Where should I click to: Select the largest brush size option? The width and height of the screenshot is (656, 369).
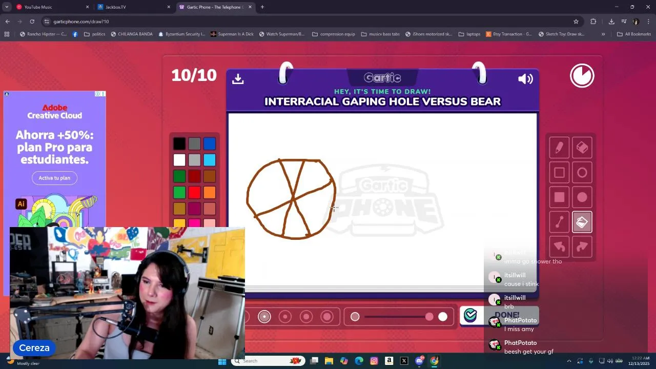[327, 317]
